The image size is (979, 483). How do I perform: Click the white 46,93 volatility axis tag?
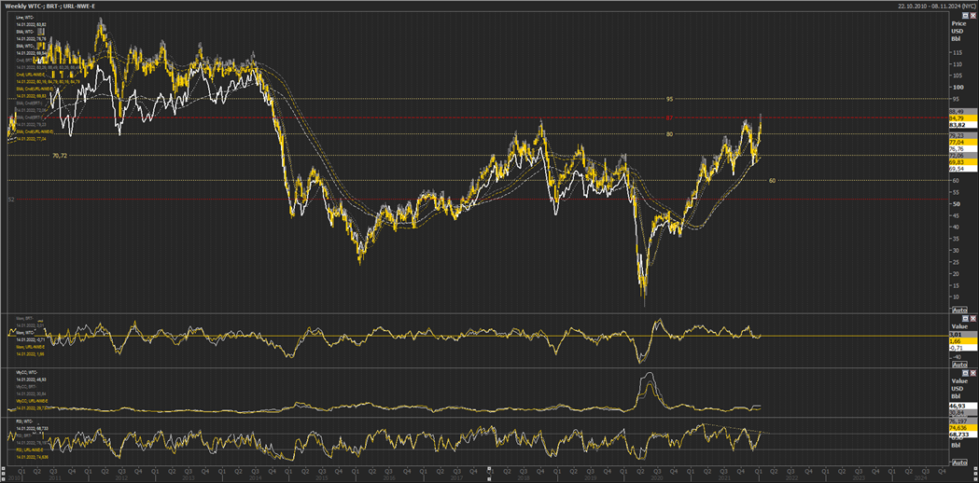pos(963,406)
